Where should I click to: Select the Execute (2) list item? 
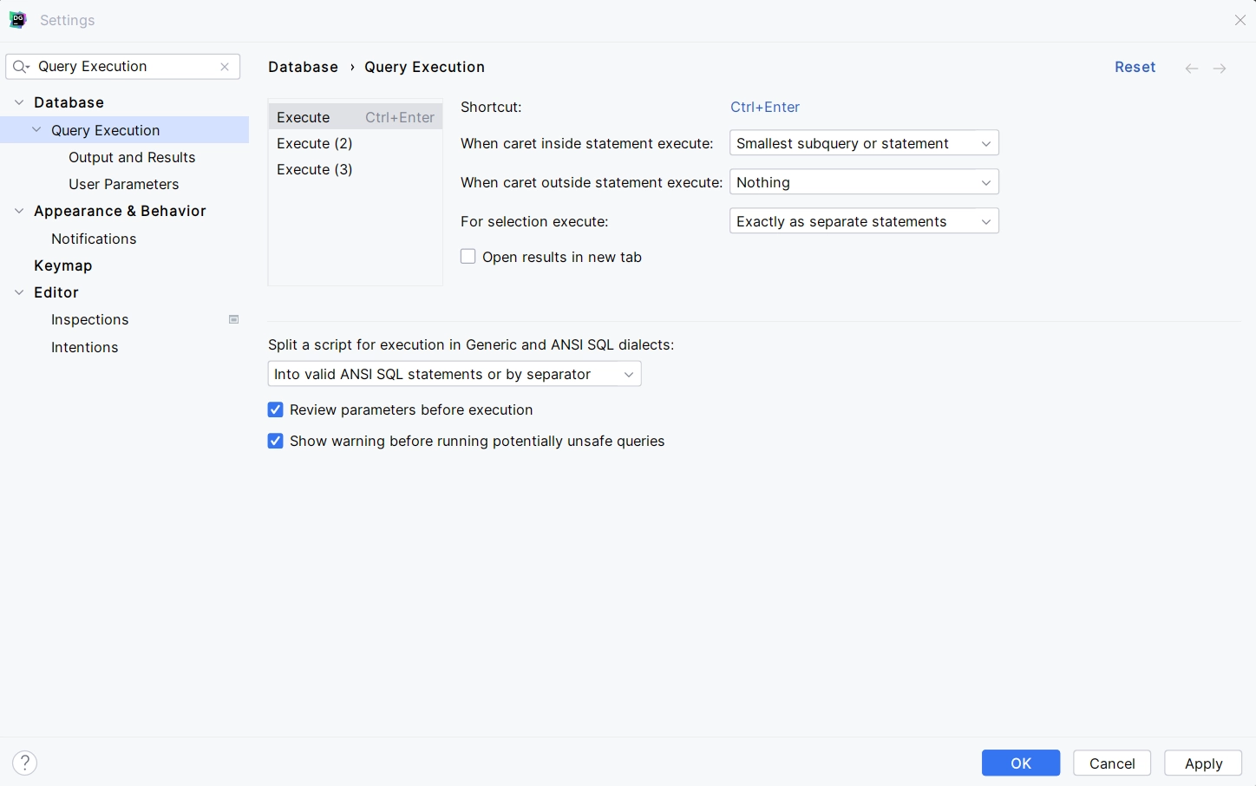click(x=315, y=143)
